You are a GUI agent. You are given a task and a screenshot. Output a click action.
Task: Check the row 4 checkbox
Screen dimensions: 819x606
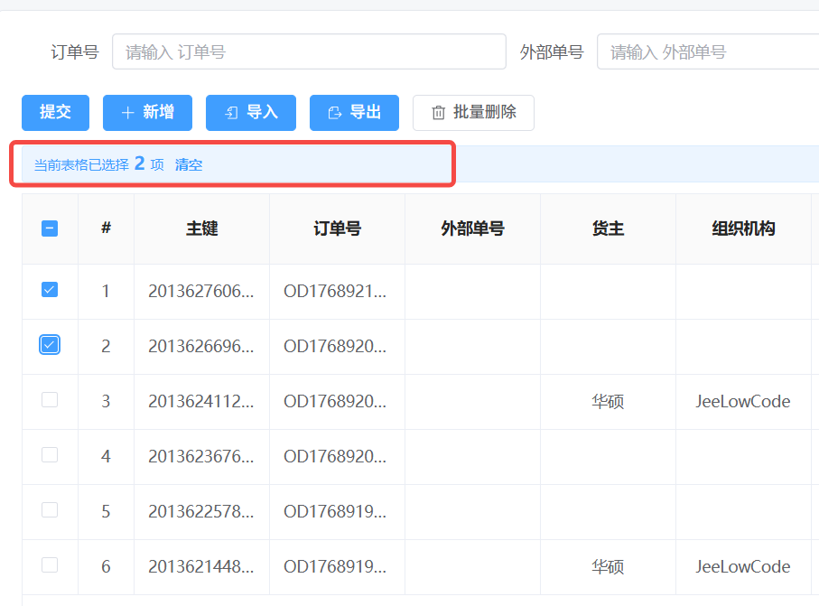click(x=50, y=455)
